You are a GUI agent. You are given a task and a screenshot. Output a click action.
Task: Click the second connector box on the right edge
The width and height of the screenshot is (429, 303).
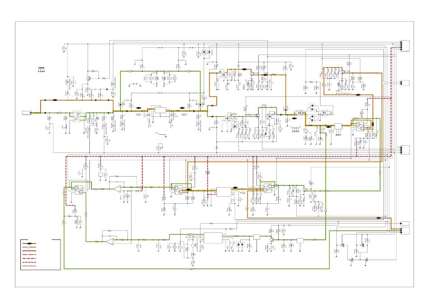point(405,83)
